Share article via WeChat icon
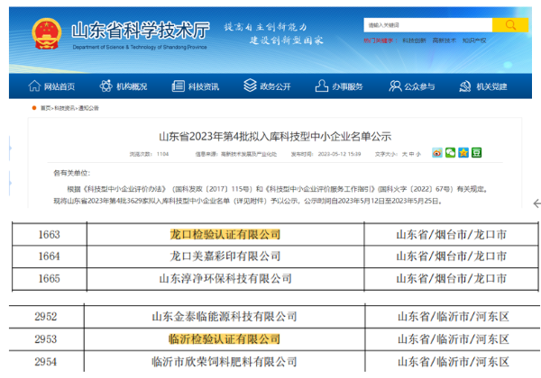Image resolution: width=541 pixels, height=378 pixels. [450, 153]
